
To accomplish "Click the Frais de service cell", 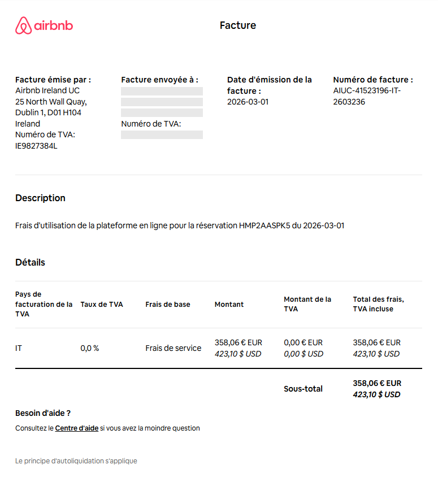I will tap(174, 348).
